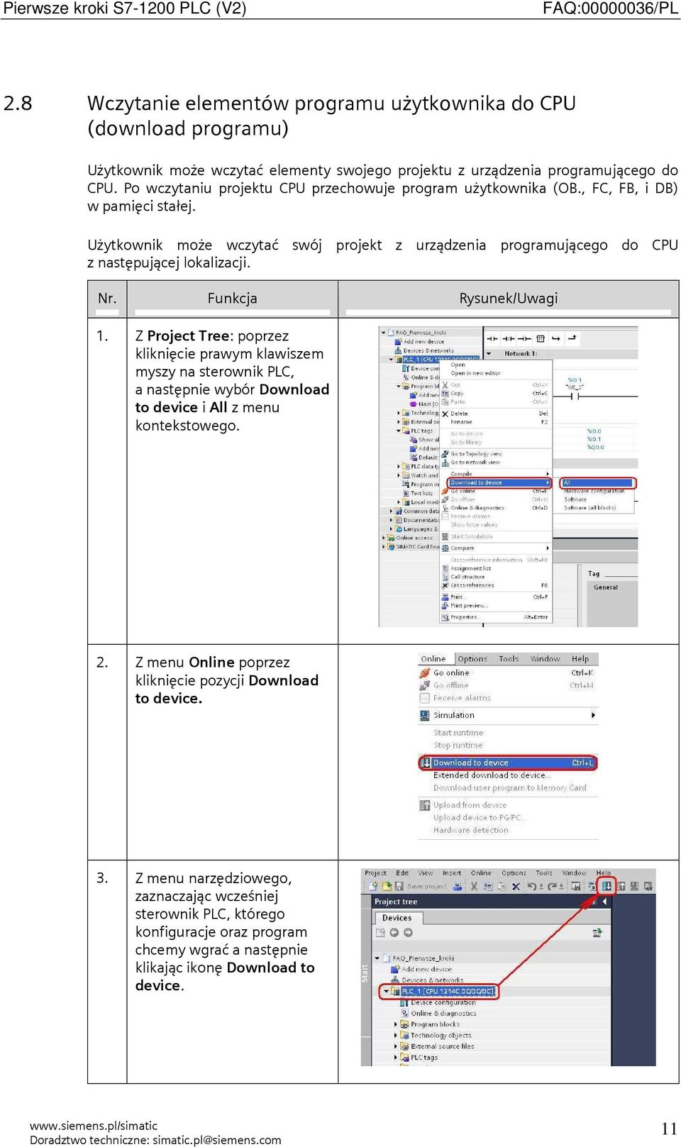Click Download to device Ctrl+L in Online menu
This screenshot has height=1147, width=681.
coord(508,763)
